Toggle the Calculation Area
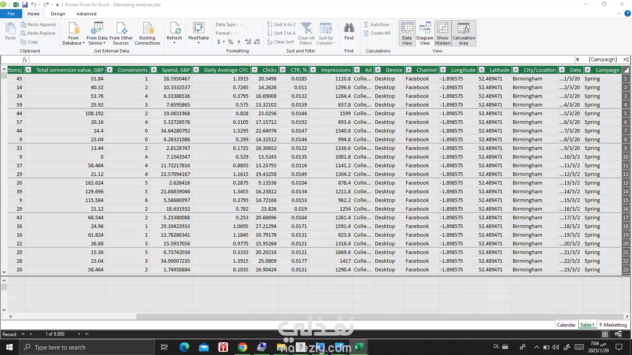 point(464,34)
